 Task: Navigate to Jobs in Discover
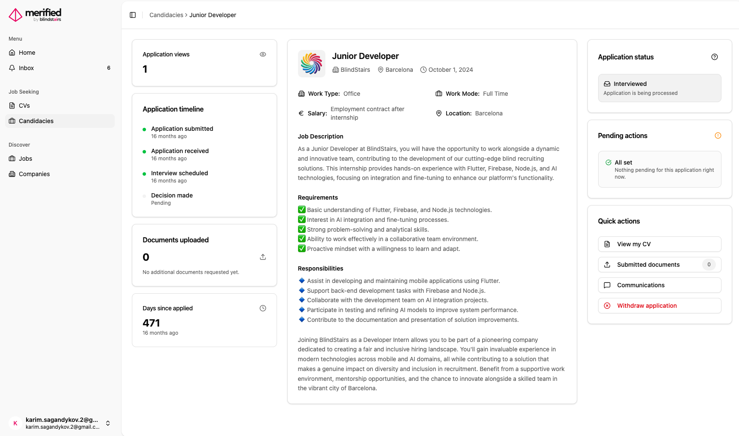pyautogui.click(x=26, y=159)
